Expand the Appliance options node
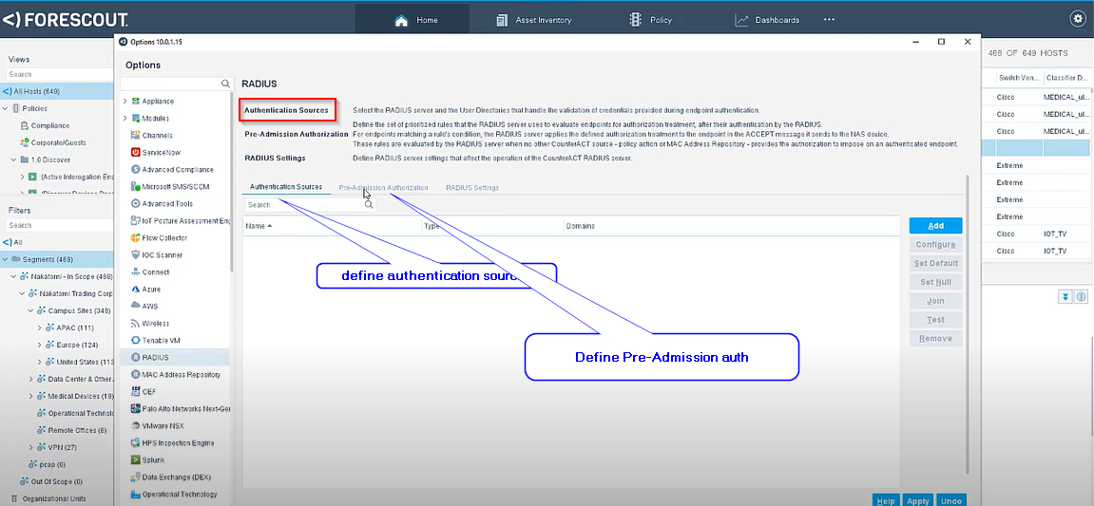The image size is (1094, 506). click(125, 101)
